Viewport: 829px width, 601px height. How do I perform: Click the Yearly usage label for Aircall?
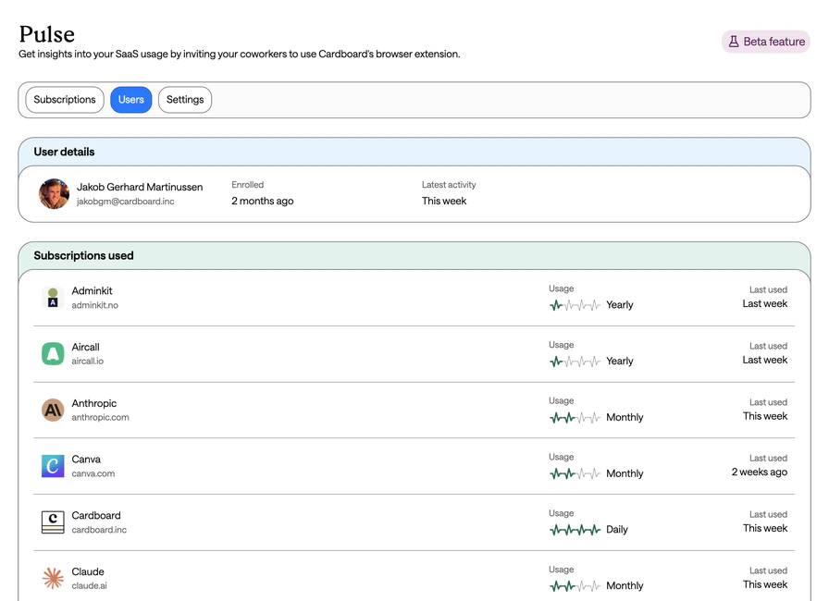(x=620, y=362)
